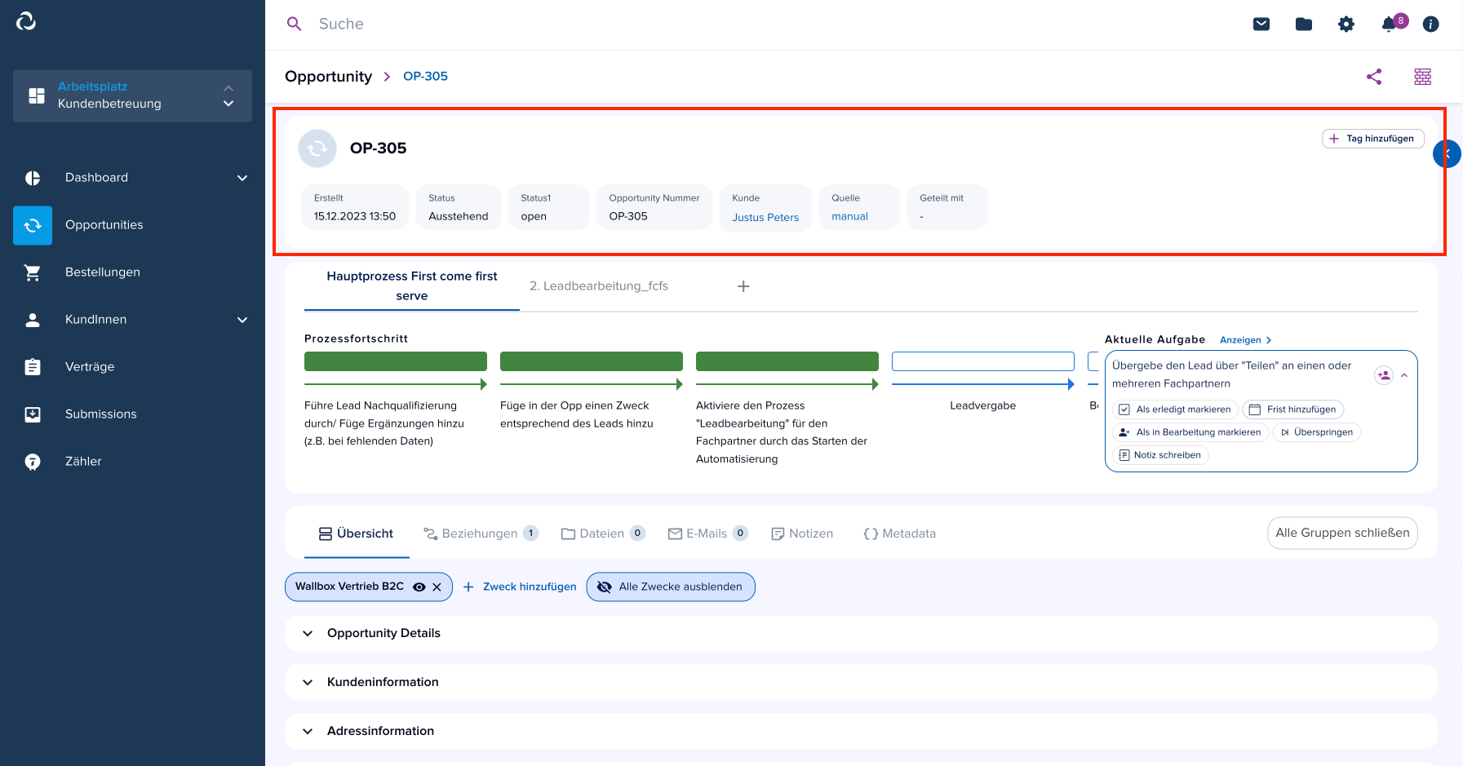Select Hauptprozess First come first serve tab
Viewport: 1463px width, 766px height.
tap(412, 286)
